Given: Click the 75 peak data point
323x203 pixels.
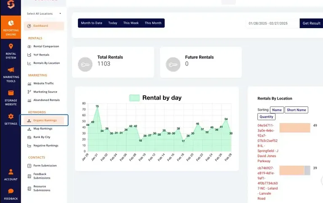Looking at the screenshot, I should [97, 106].
